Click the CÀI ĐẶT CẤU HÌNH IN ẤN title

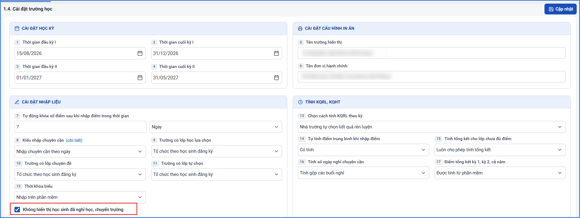coord(329,29)
